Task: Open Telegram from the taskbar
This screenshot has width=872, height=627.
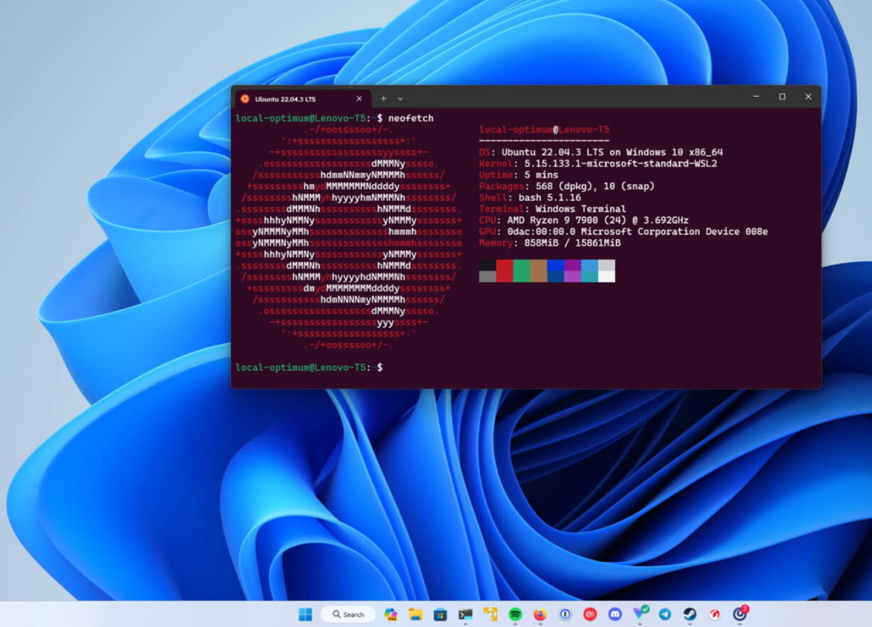Action: pyautogui.click(x=665, y=614)
